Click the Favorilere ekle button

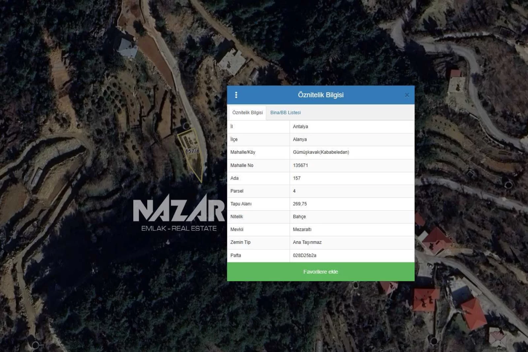pos(320,272)
